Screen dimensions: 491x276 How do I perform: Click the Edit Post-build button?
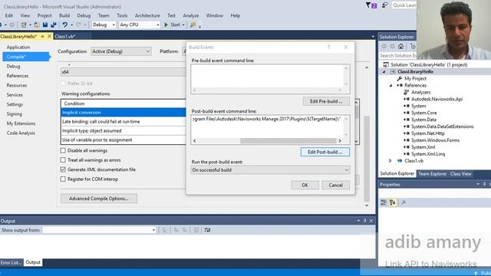(x=325, y=152)
